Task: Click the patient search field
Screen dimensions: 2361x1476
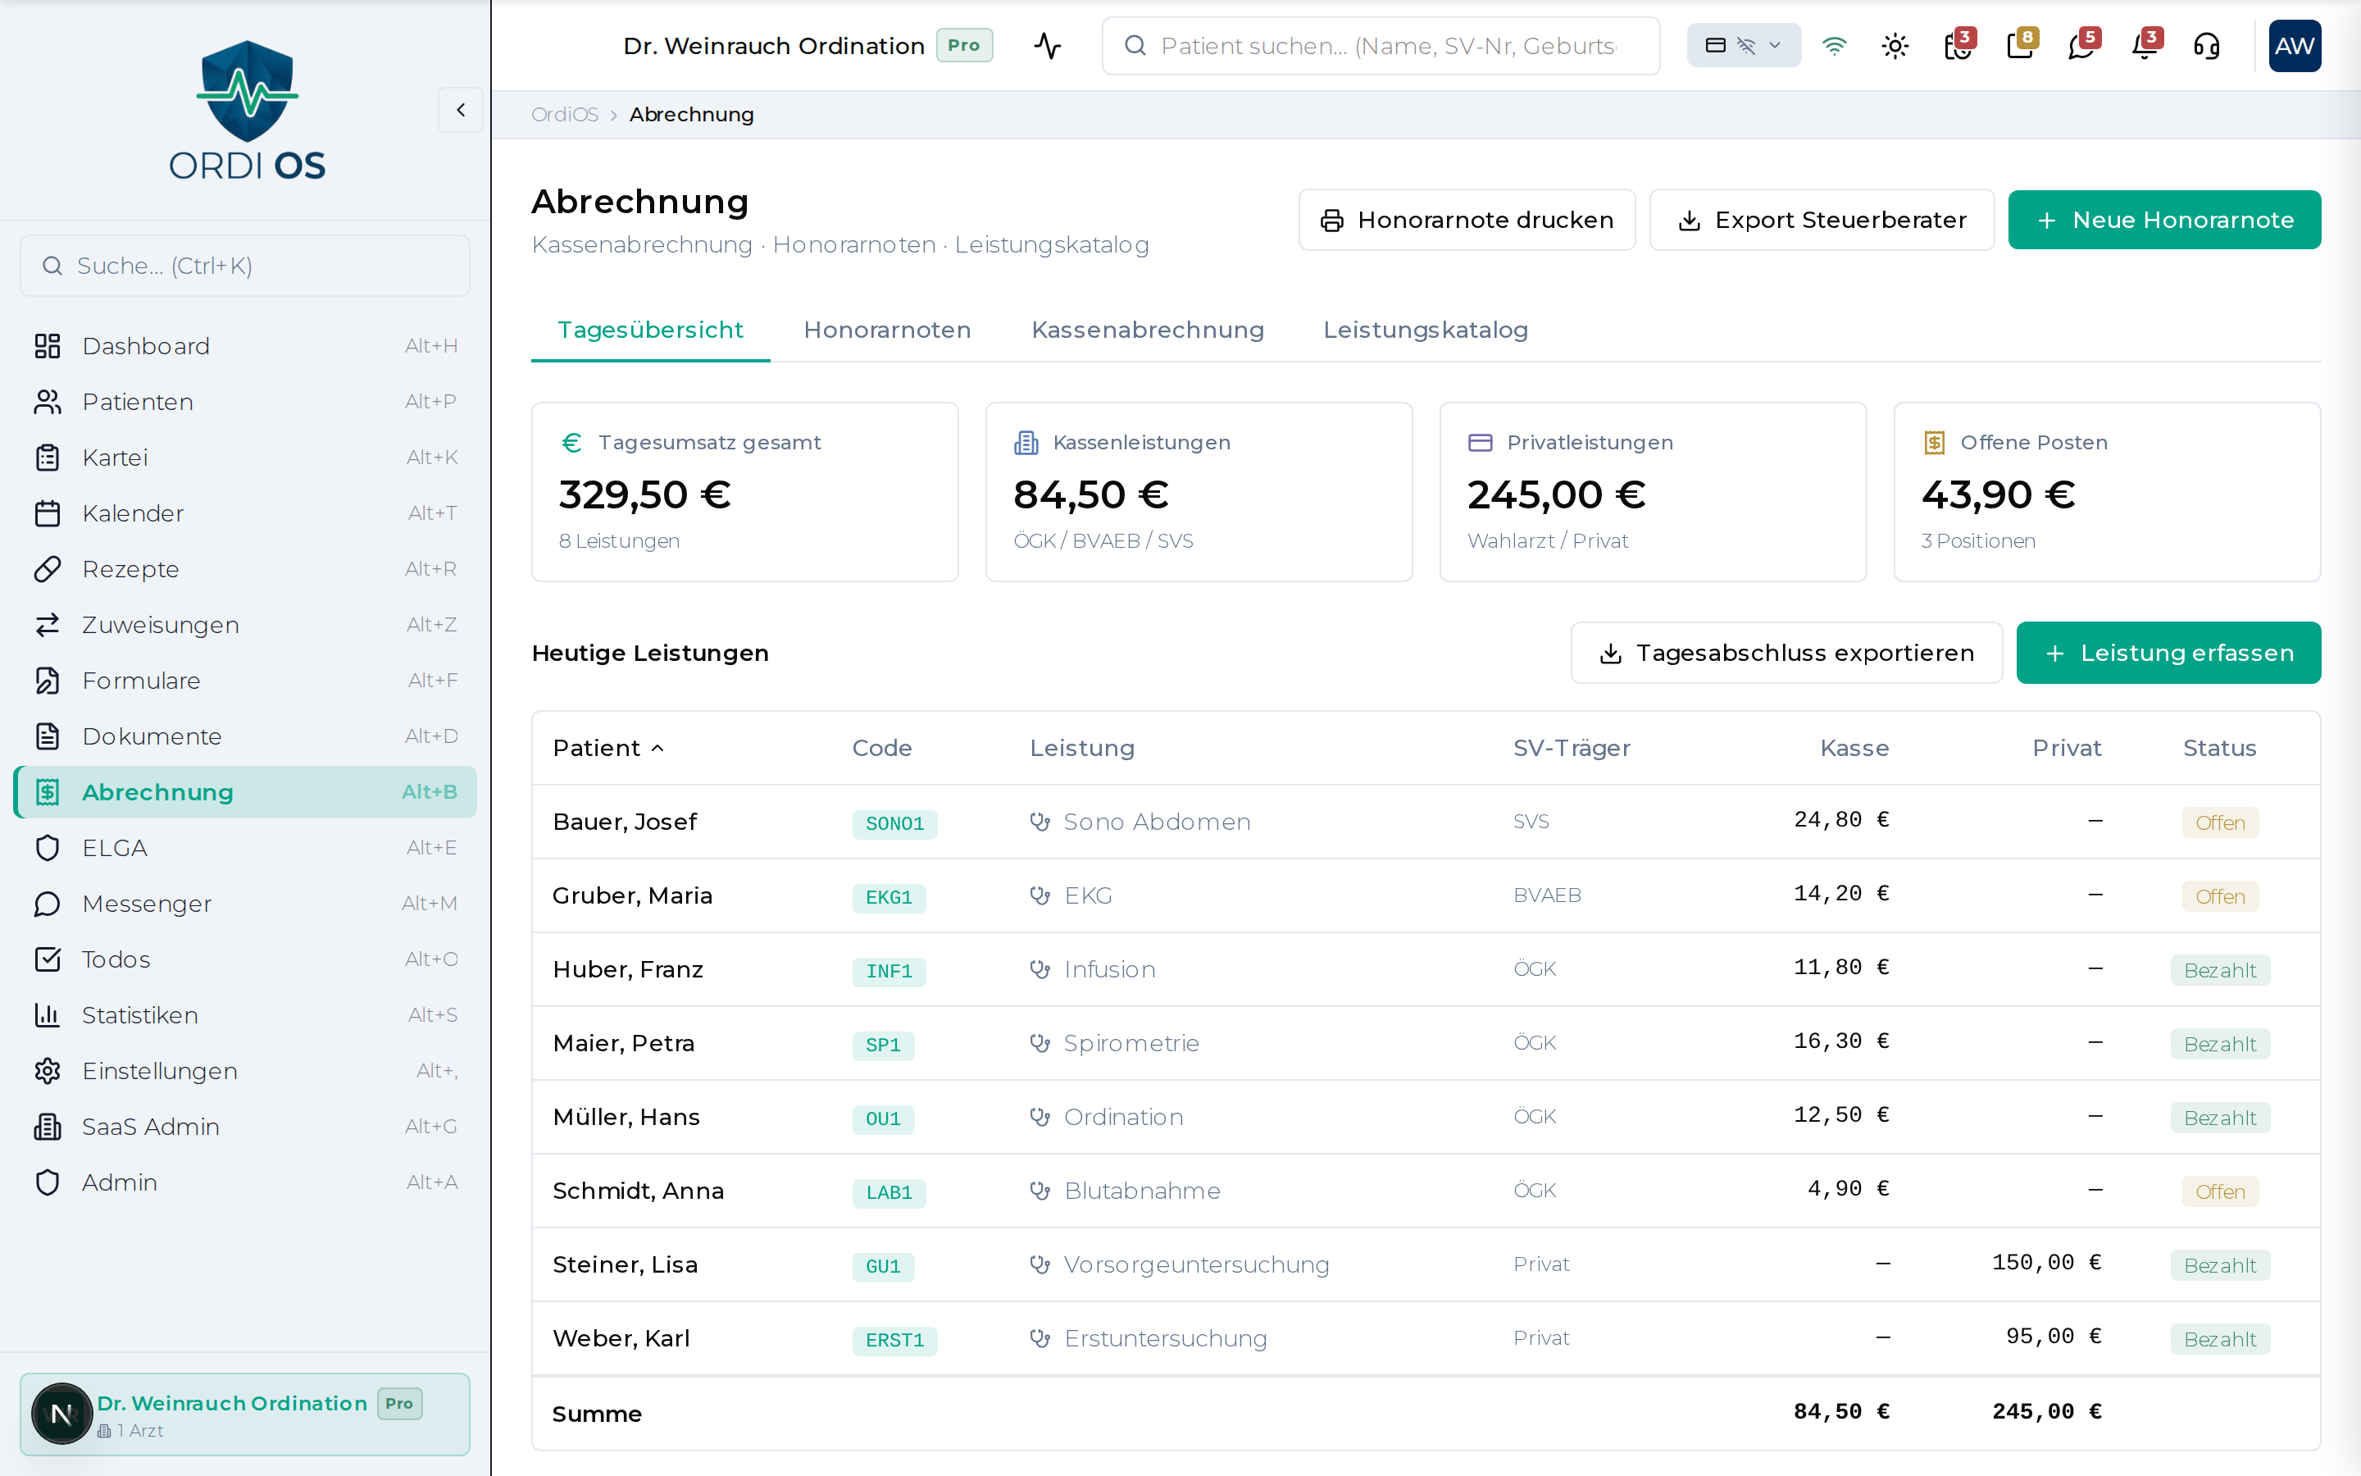Action: click(1385, 46)
